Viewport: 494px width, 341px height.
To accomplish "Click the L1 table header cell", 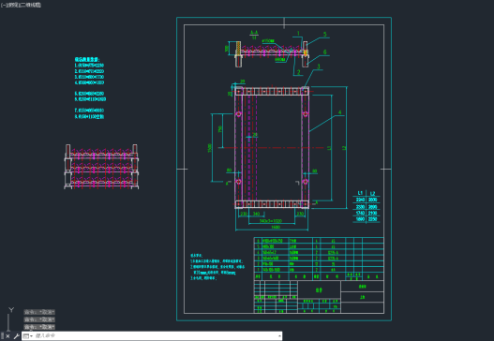I will [x=360, y=193].
